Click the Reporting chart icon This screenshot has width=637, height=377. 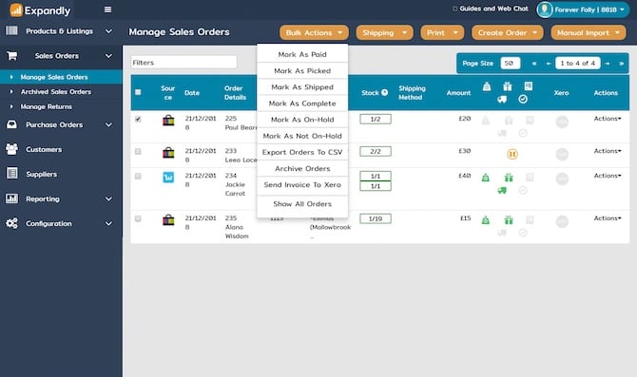11,198
